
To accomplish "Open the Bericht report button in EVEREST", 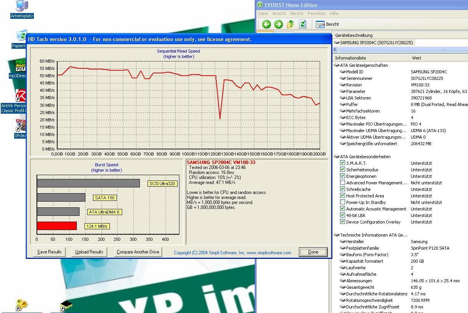I will (327, 24).
